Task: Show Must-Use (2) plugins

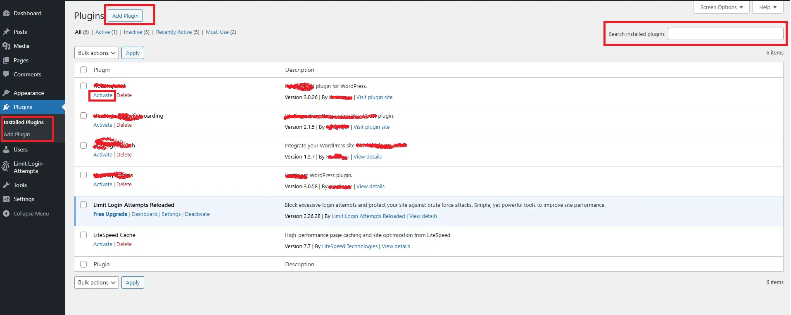Action: [x=221, y=32]
